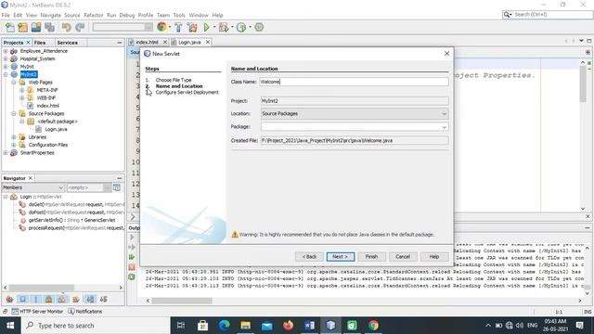Click the Chrome browser toolbar icon
594x334 pixels.
pos(161,27)
